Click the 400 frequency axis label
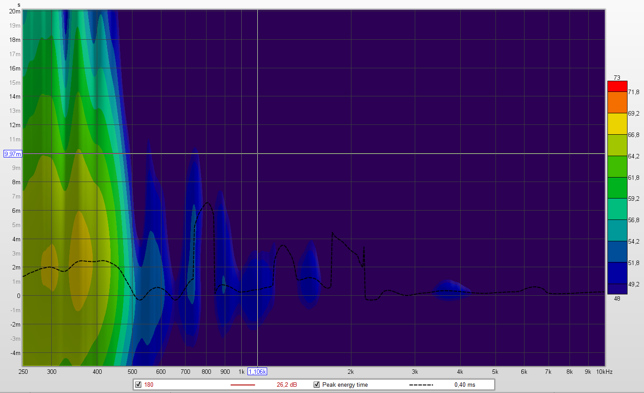The width and height of the screenshot is (644, 393). pos(97,372)
